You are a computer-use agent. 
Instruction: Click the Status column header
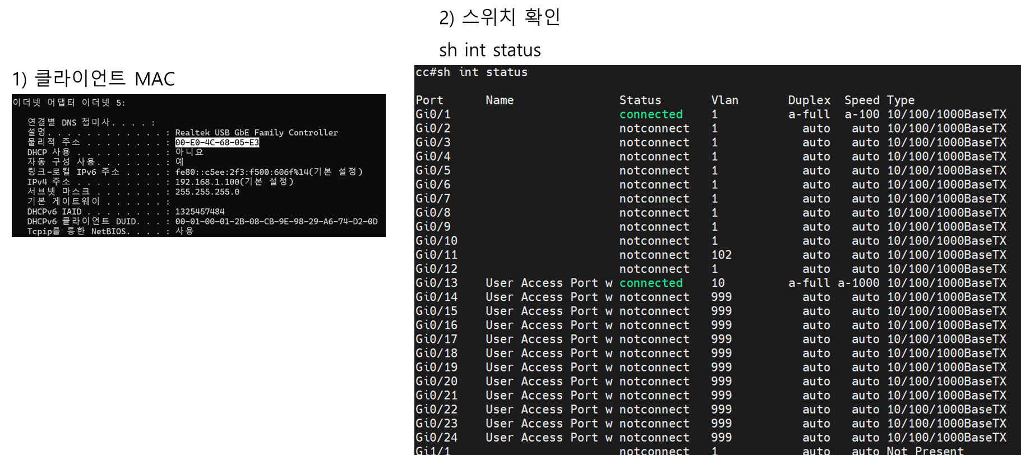640,100
